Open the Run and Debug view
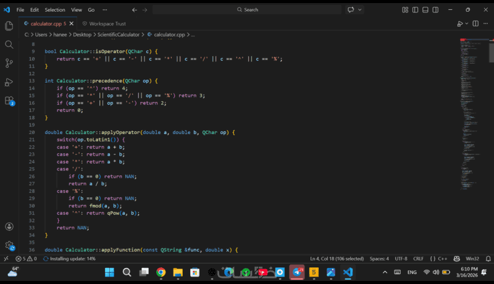Image resolution: width=494 pixels, height=284 pixels. (x=9, y=82)
